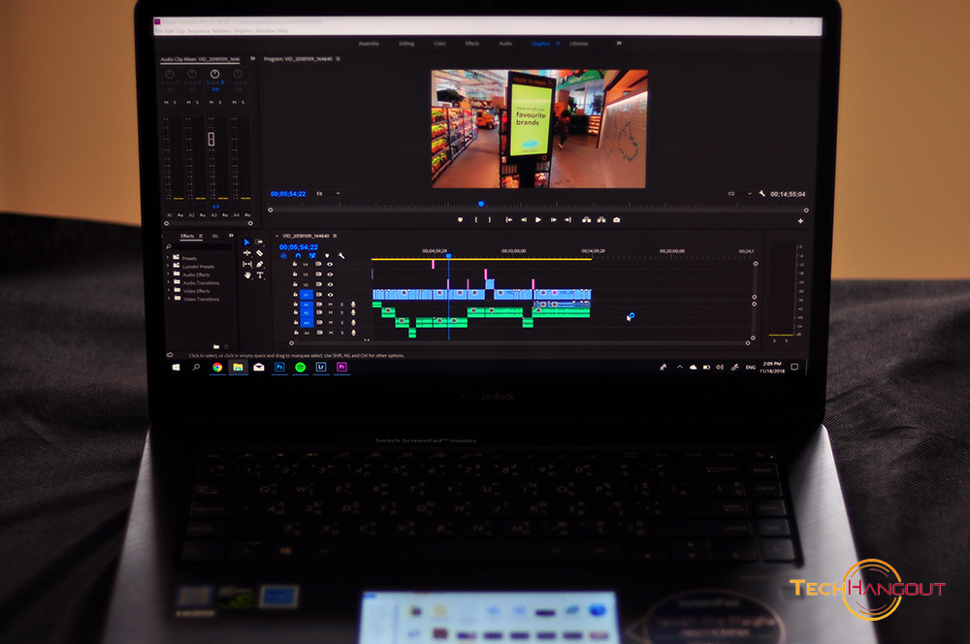Screen dimensions: 970x644
Task: Click the timeline playhead on time ruler
Action: pos(448,255)
